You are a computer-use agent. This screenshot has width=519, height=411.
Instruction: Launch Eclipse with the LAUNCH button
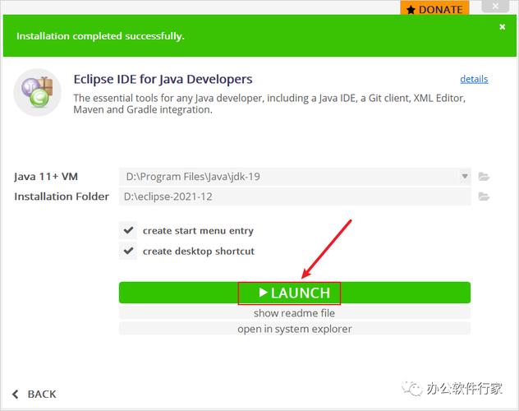point(295,293)
